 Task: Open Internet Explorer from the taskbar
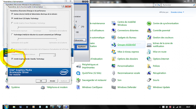coord(53,107)
